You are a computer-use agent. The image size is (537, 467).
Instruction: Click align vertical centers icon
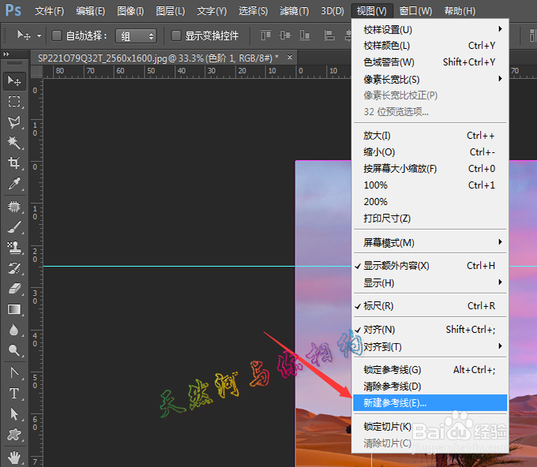(285, 35)
